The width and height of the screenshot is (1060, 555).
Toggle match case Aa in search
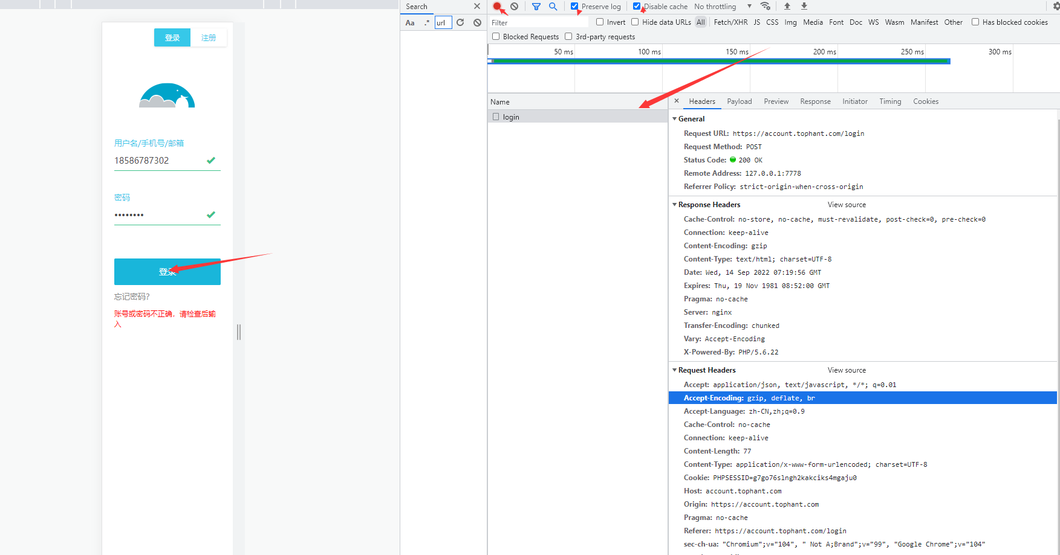click(x=410, y=23)
